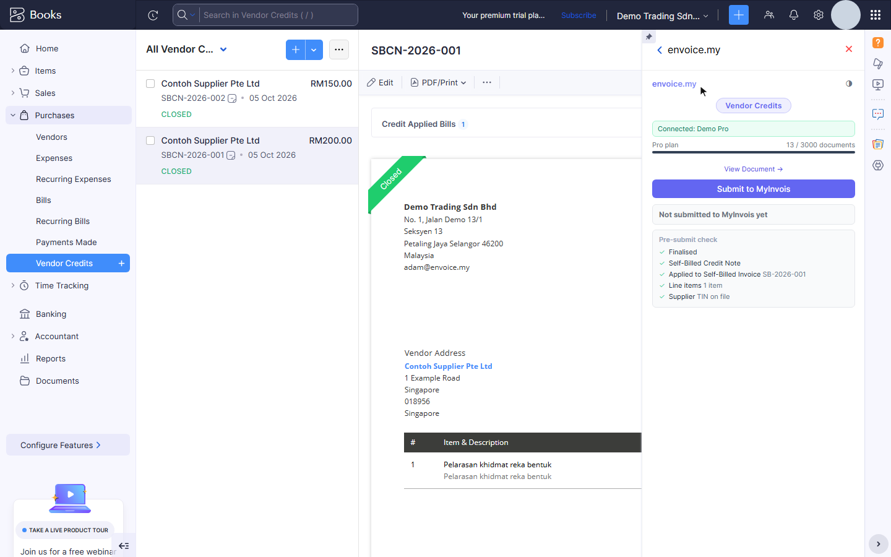Image resolution: width=891 pixels, height=557 pixels.
Task: Click the document usage progress bar
Action: click(x=754, y=152)
